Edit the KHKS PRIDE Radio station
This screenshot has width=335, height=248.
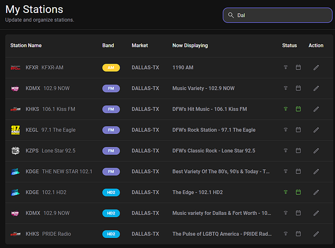tap(316, 234)
